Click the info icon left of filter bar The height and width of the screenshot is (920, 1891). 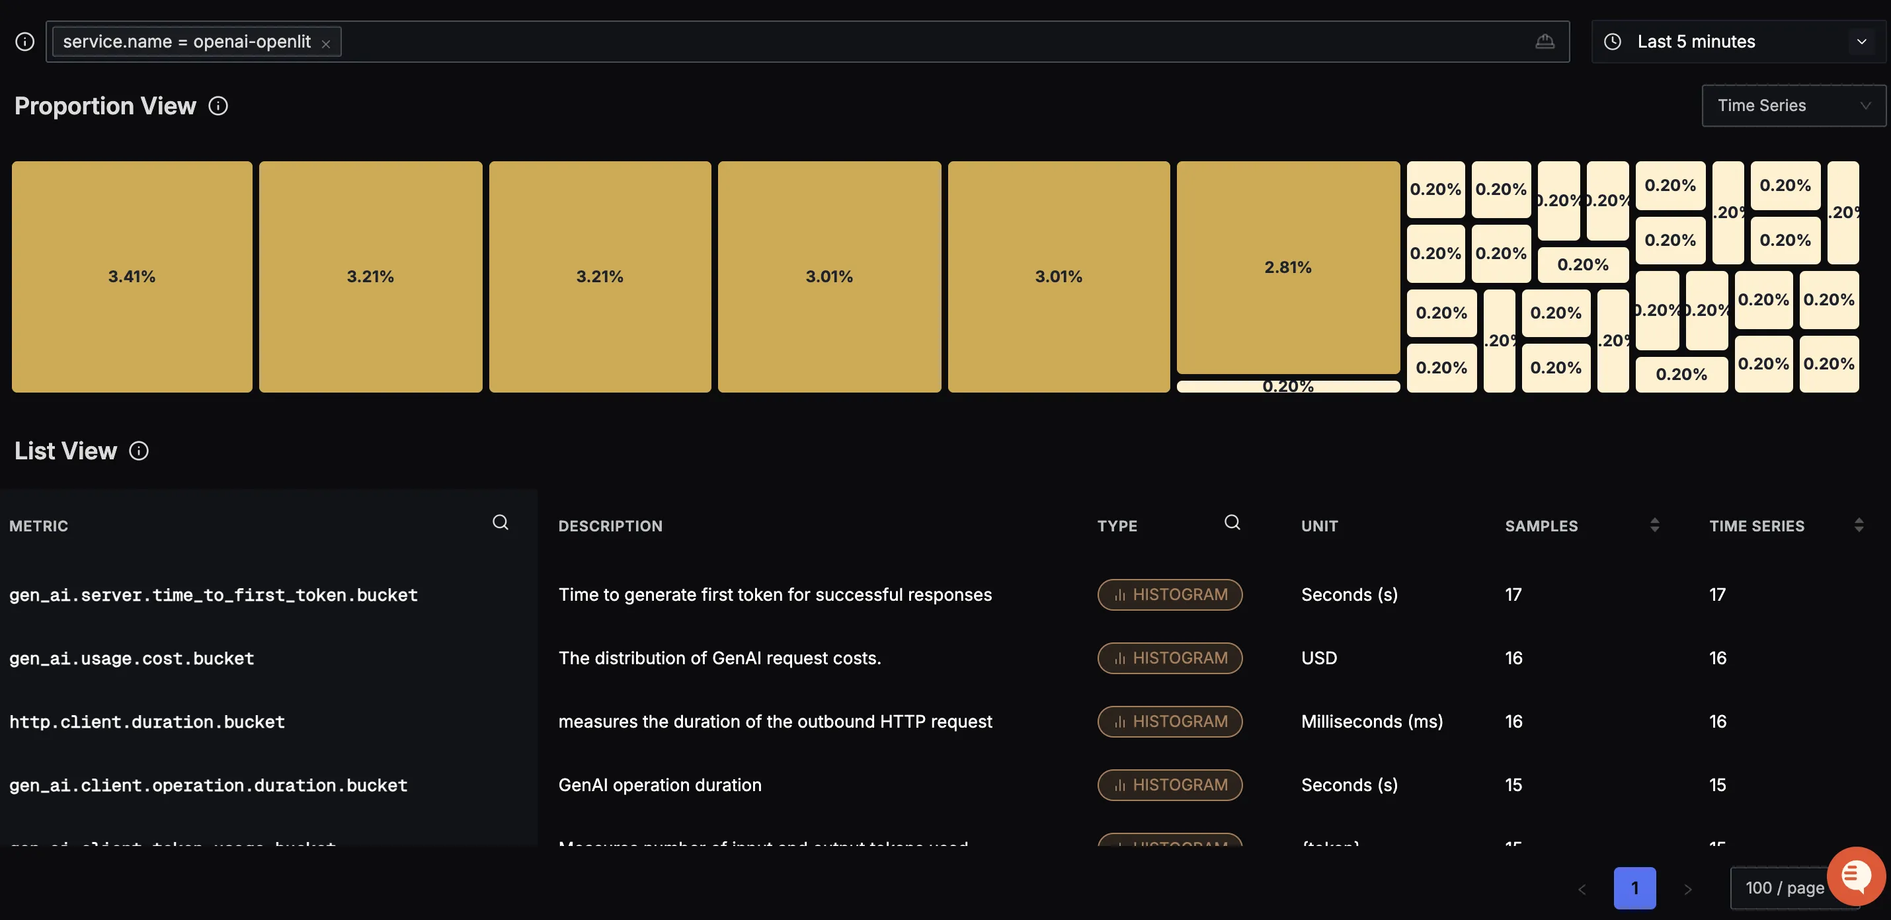click(25, 42)
